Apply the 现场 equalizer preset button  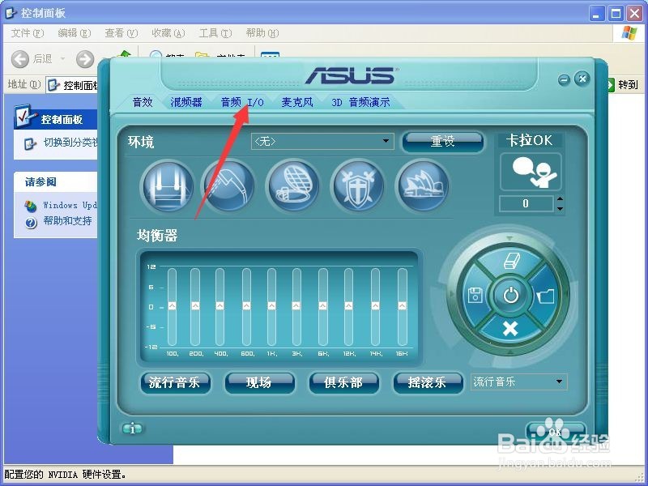(x=259, y=382)
